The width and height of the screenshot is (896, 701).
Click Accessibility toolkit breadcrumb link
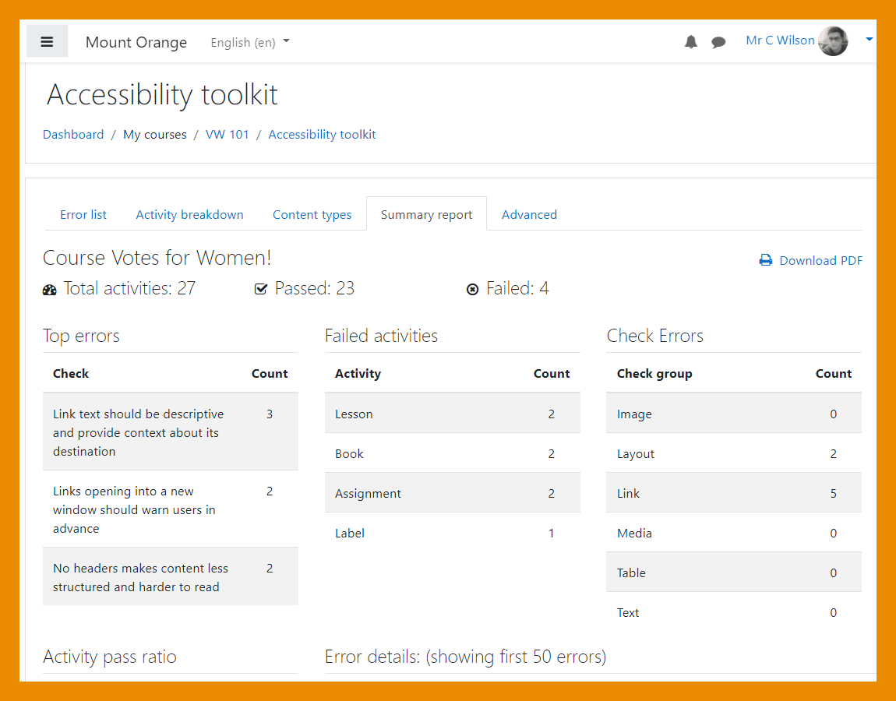coord(322,135)
